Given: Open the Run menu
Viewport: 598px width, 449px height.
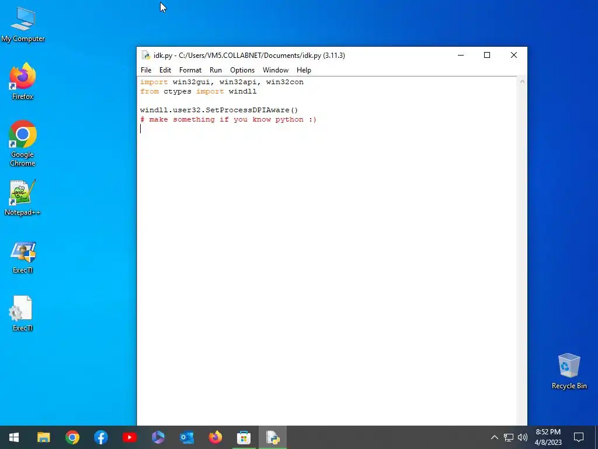Looking at the screenshot, I should coord(215,70).
